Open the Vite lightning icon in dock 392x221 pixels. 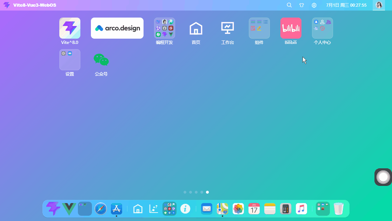(53, 208)
